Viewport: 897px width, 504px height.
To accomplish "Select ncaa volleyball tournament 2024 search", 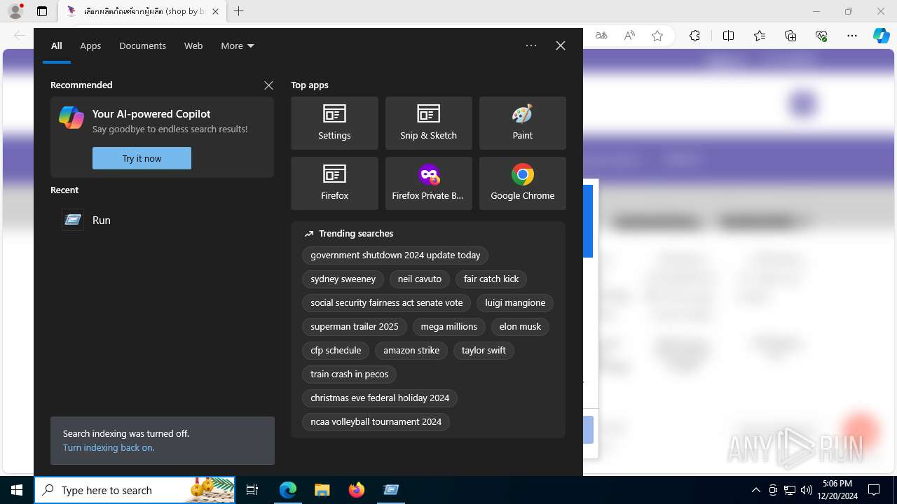I will point(376,422).
